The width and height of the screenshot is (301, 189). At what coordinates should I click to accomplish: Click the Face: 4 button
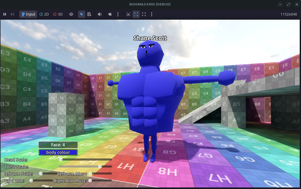pos(58,145)
